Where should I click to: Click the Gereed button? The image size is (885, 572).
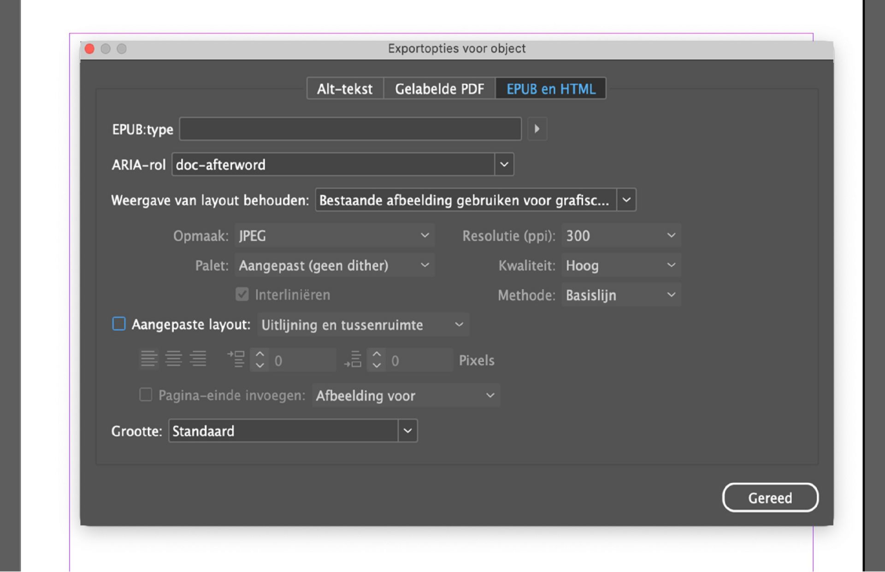(770, 497)
